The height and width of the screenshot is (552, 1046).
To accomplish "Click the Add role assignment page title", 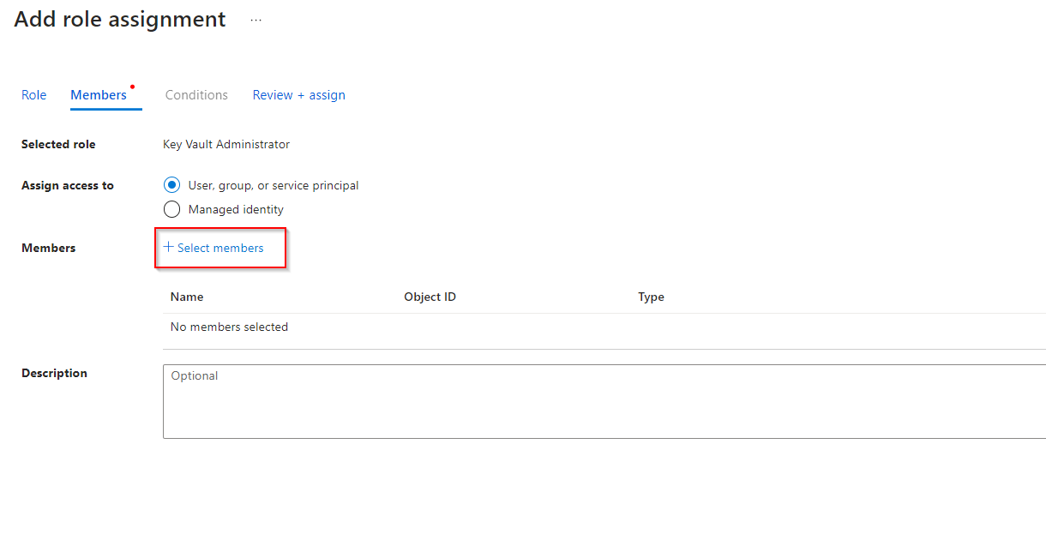I will pyautogui.click(x=120, y=20).
